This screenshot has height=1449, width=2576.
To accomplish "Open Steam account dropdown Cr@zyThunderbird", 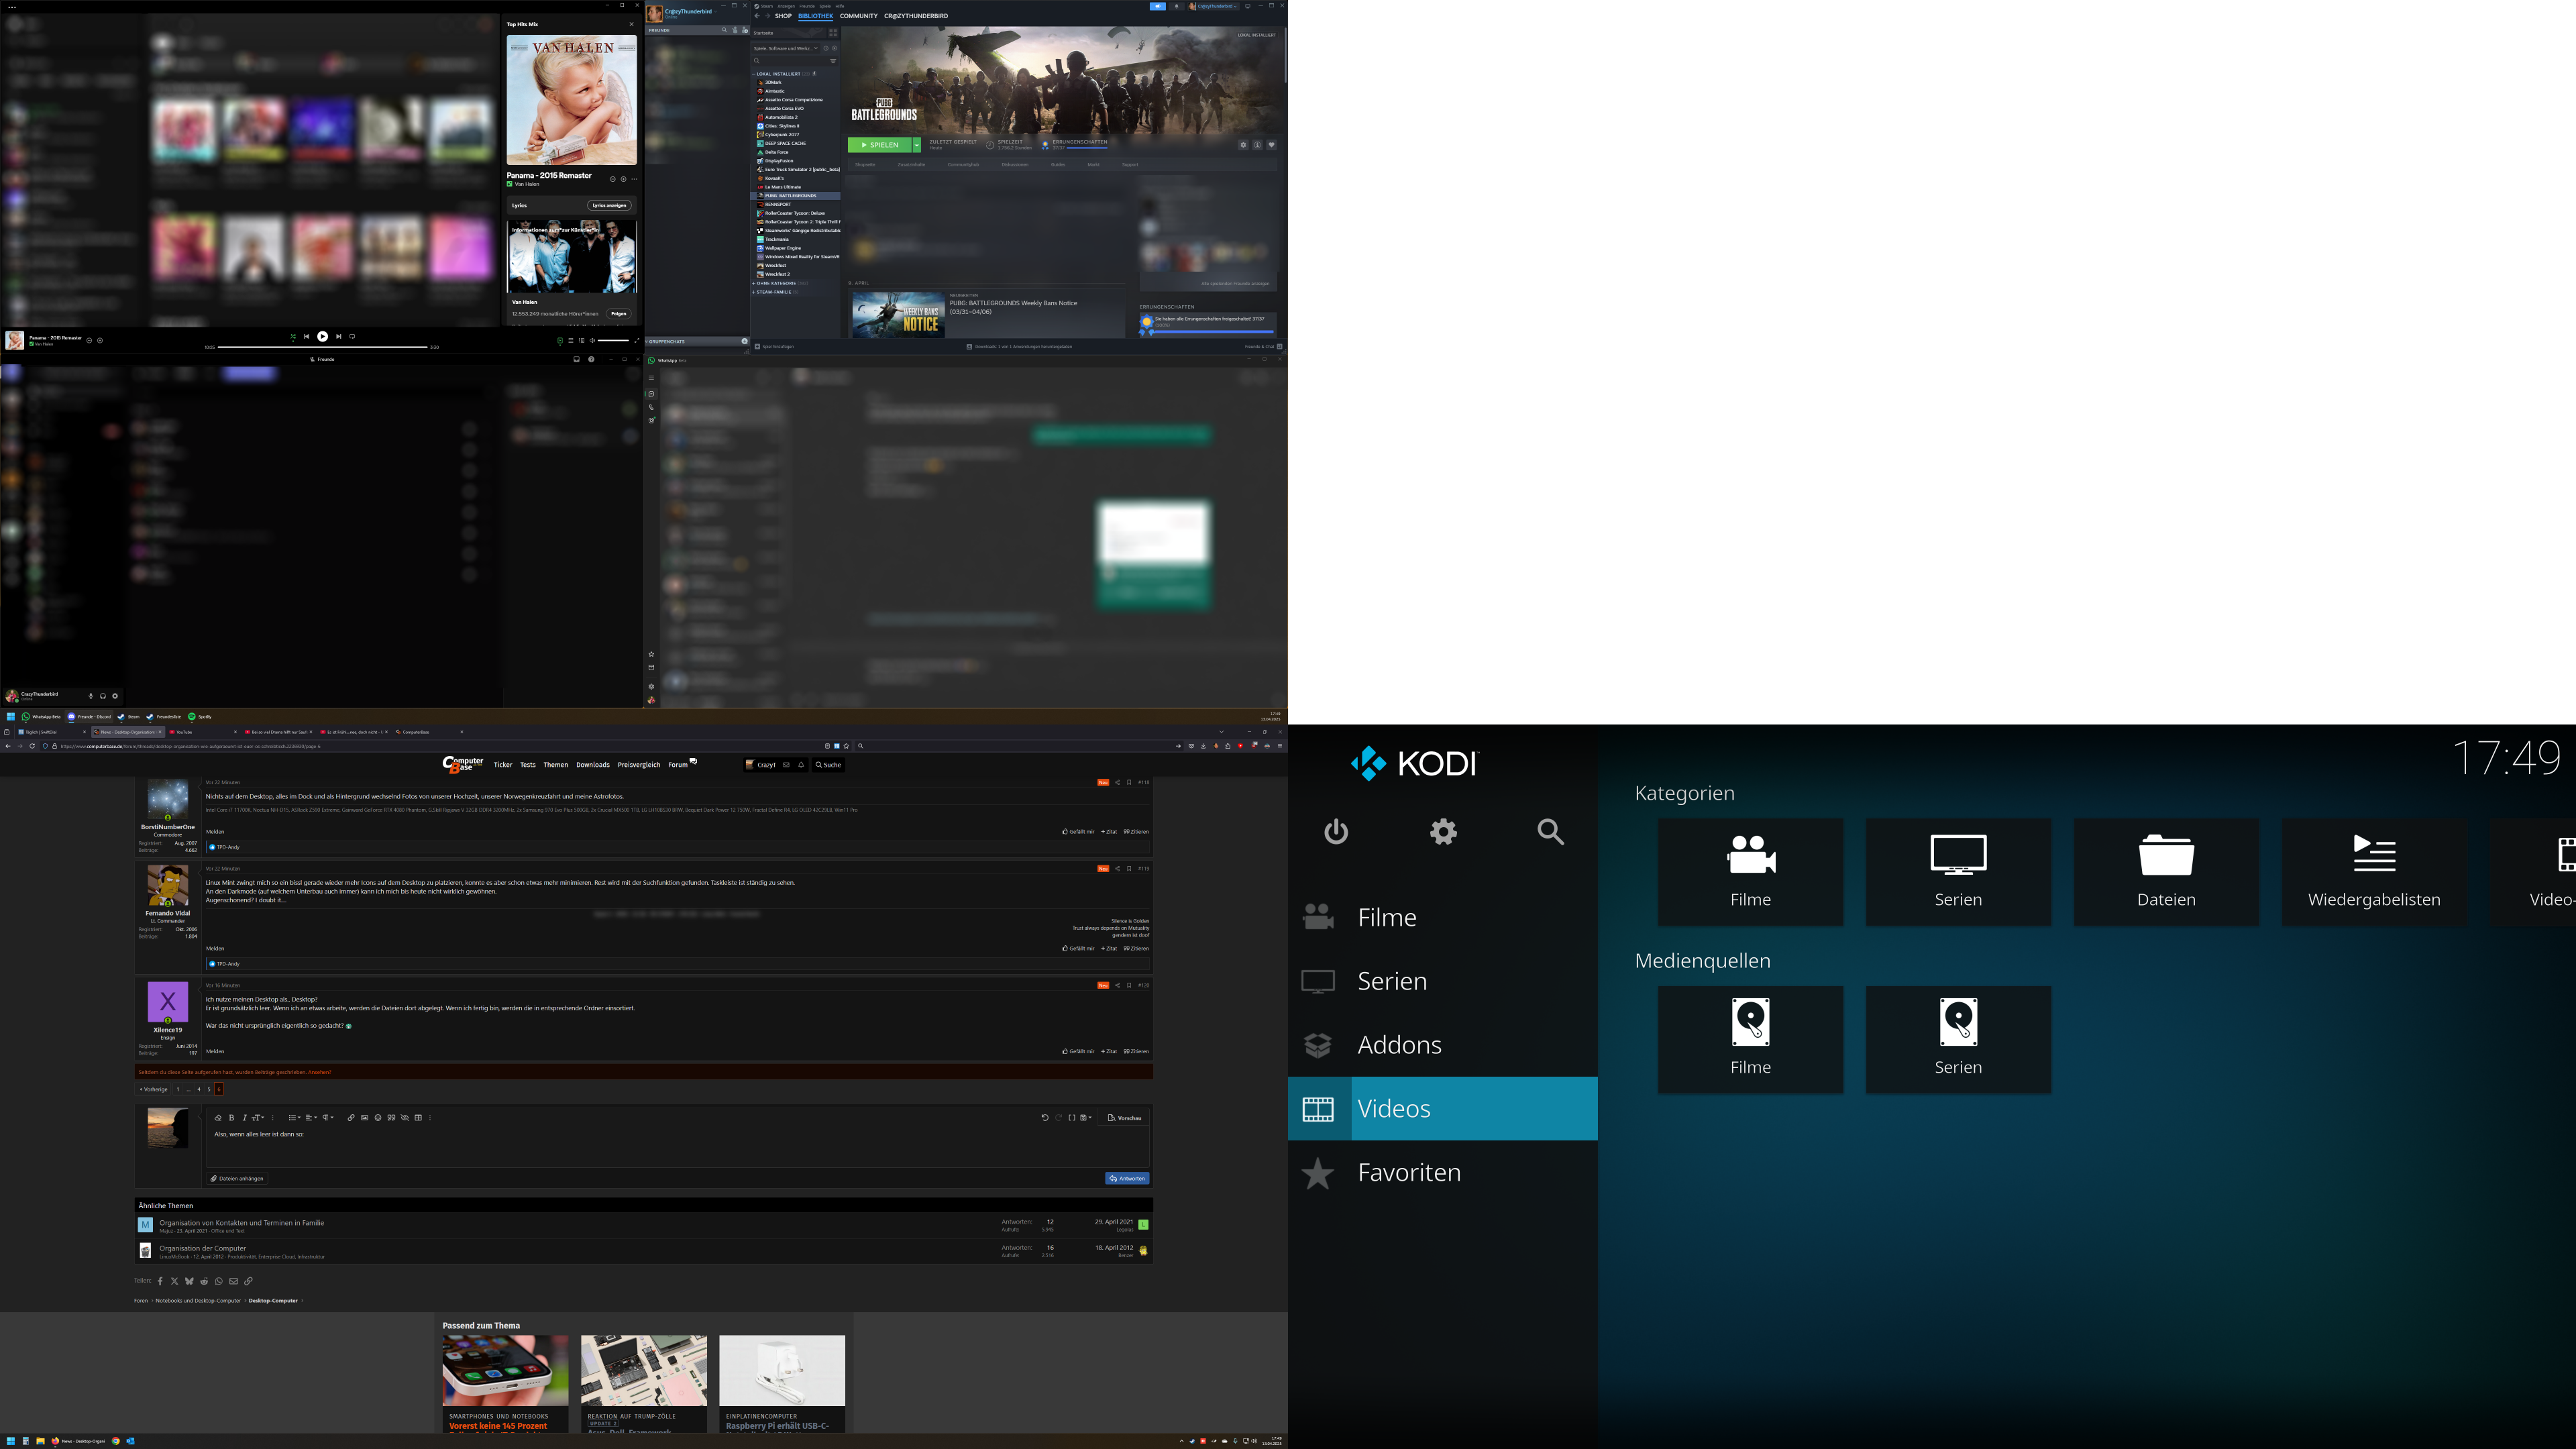I will click(x=1214, y=6).
